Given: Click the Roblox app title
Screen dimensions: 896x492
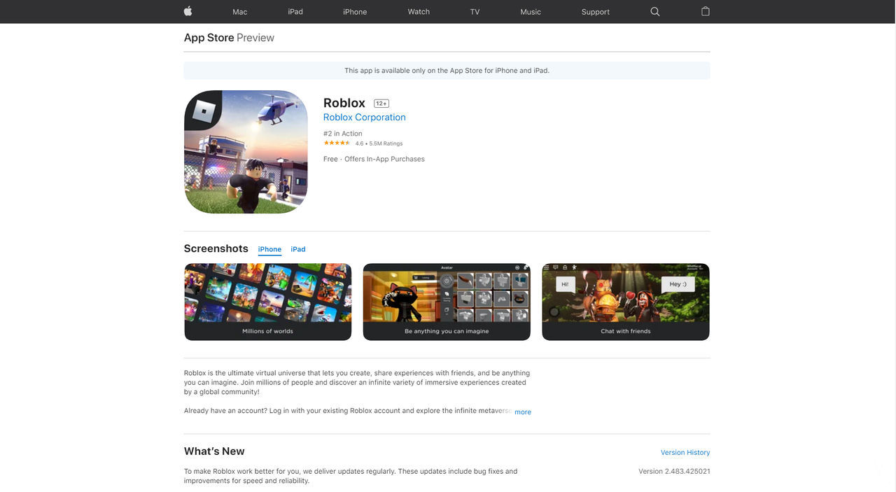Looking at the screenshot, I should 344,103.
